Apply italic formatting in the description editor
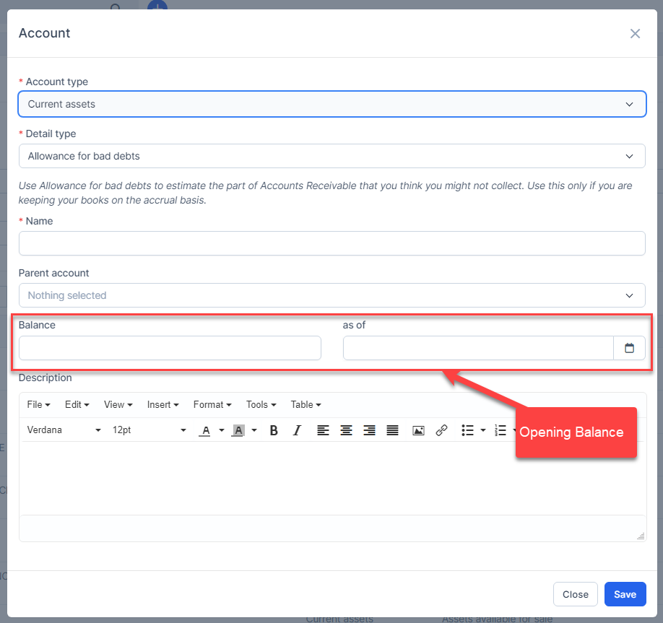This screenshot has height=623, width=663. click(x=297, y=430)
